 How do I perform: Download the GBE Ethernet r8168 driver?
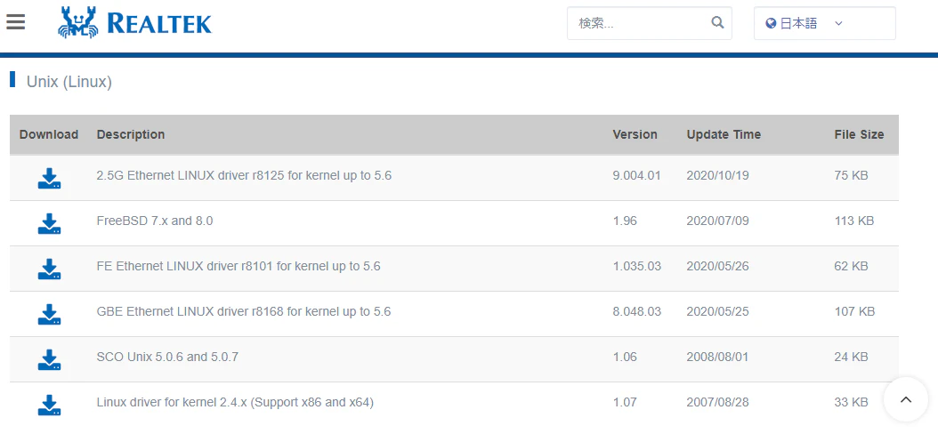click(x=50, y=315)
